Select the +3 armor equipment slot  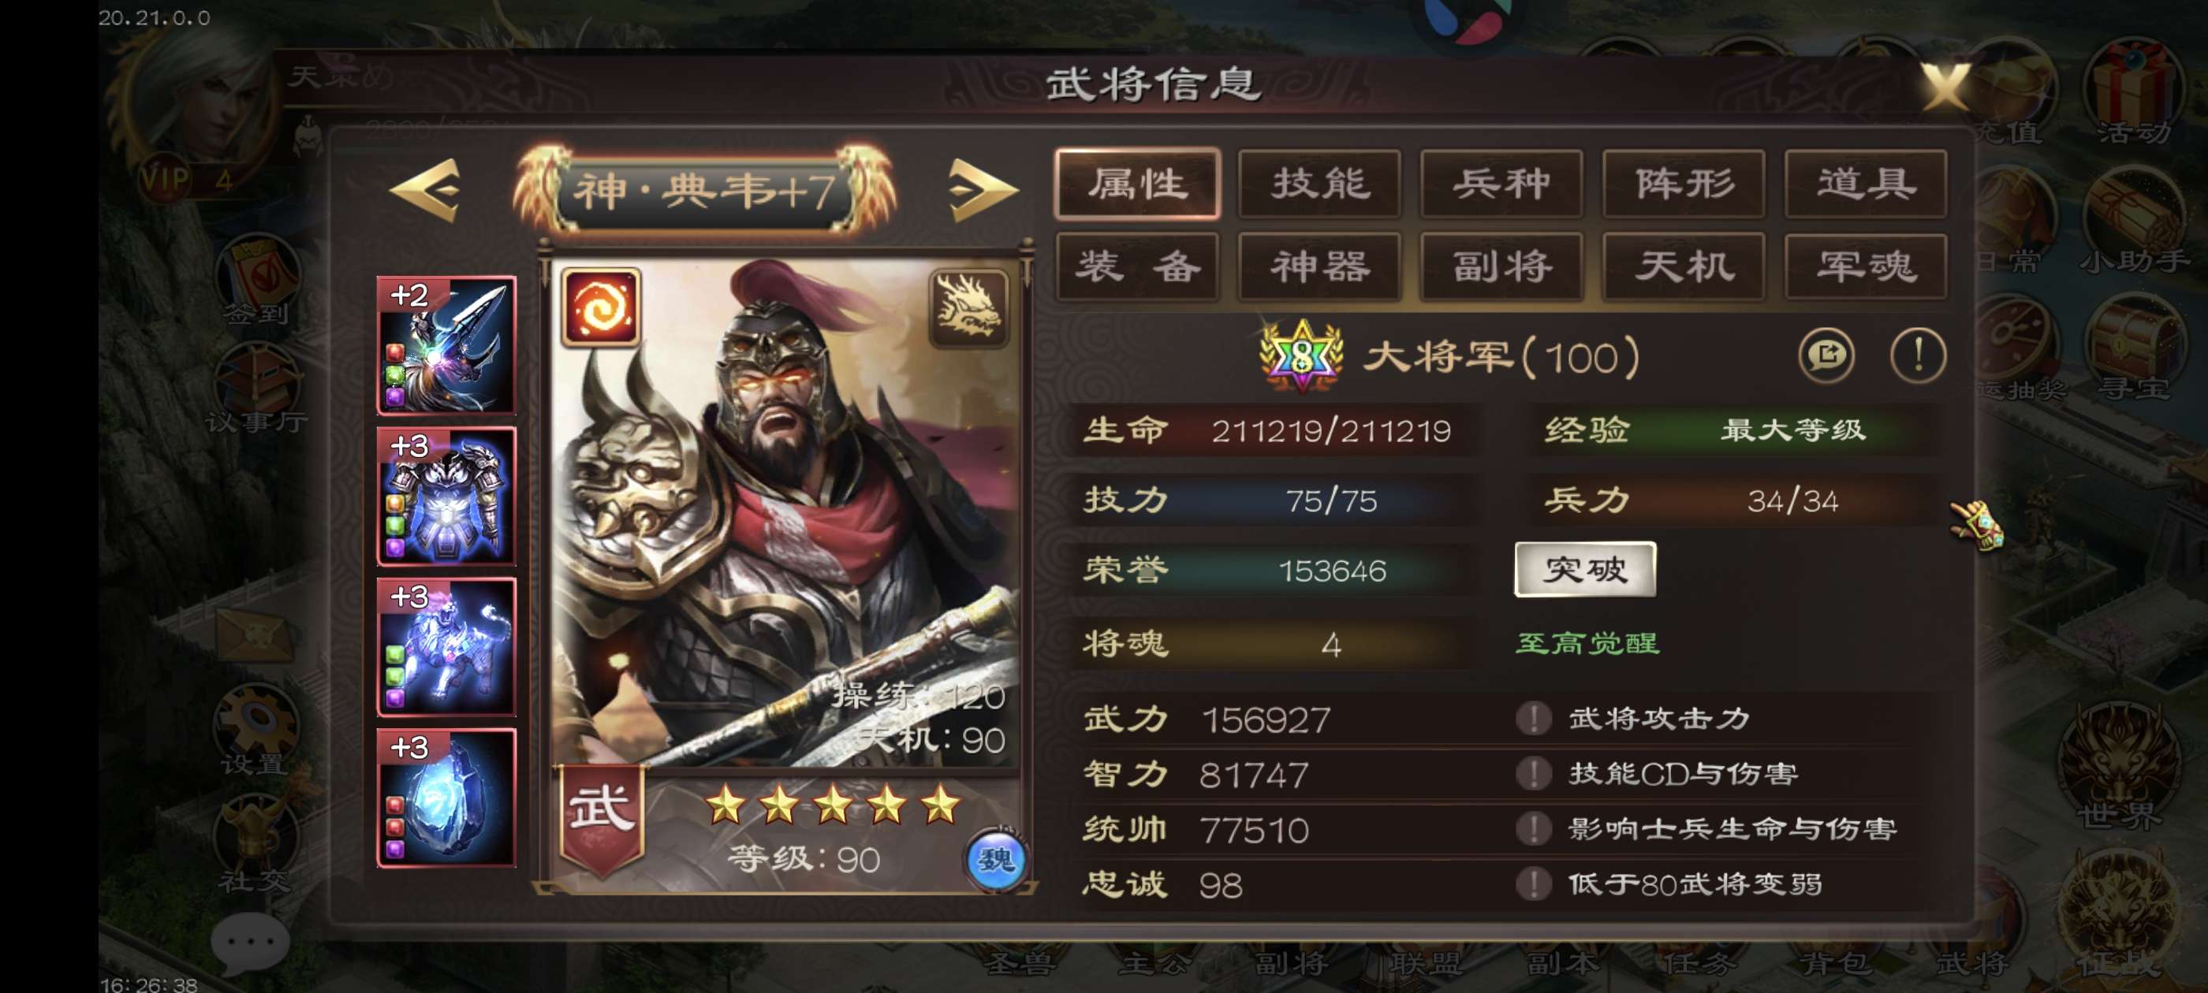point(446,496)
